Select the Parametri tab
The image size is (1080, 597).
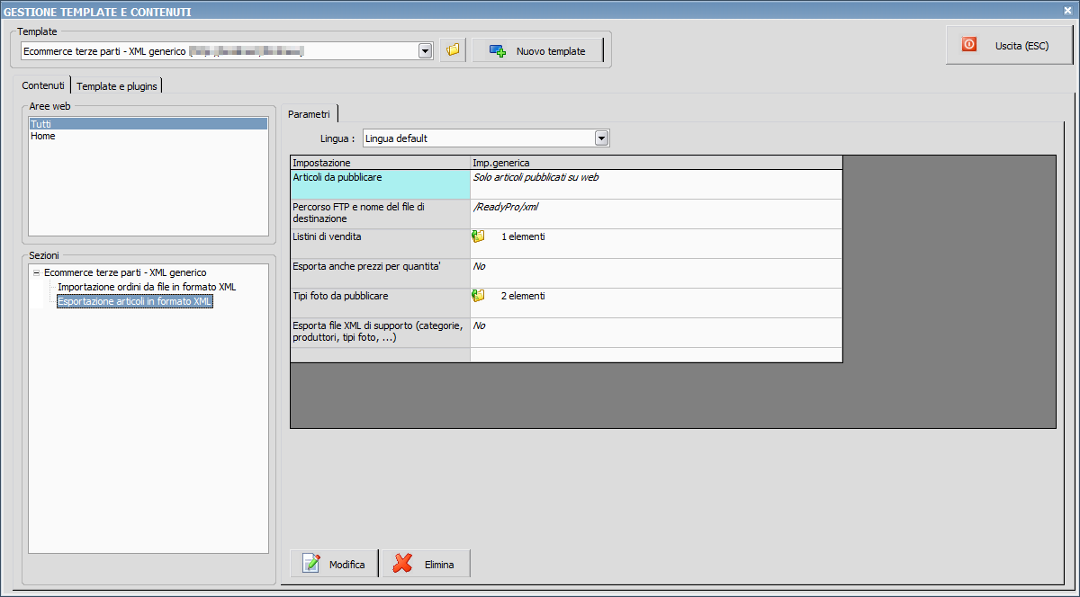309,114
